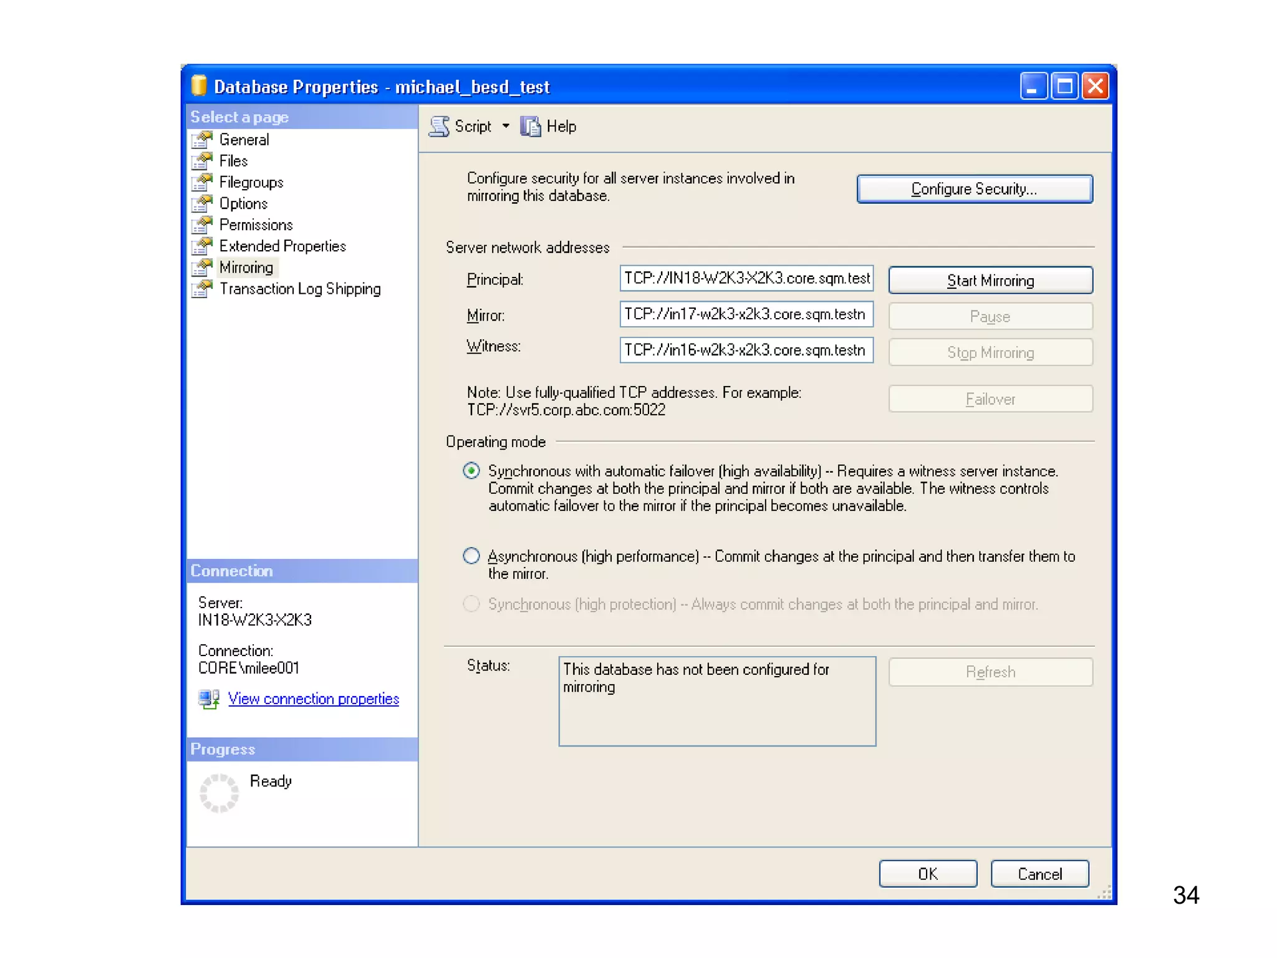
Task: Maximize the Database Properties window
Action: tap(1064, 87)
